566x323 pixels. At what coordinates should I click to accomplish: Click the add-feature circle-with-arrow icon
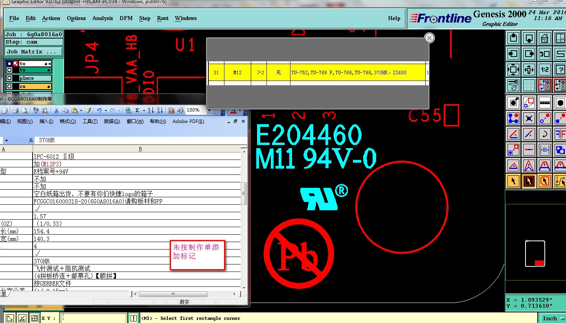pos(513,103)
